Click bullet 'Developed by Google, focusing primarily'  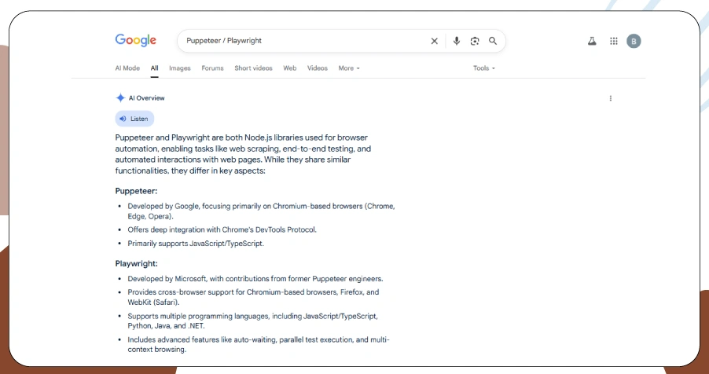(x=261, y=211)
